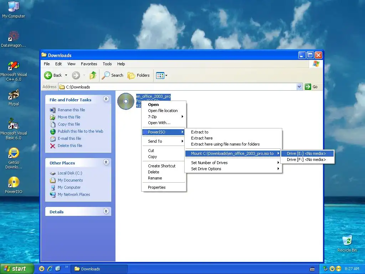The width and height of the screenshot is (365, 274).
Task: Click the Start button
Action: pyautogui.click(x=17, y=269)
